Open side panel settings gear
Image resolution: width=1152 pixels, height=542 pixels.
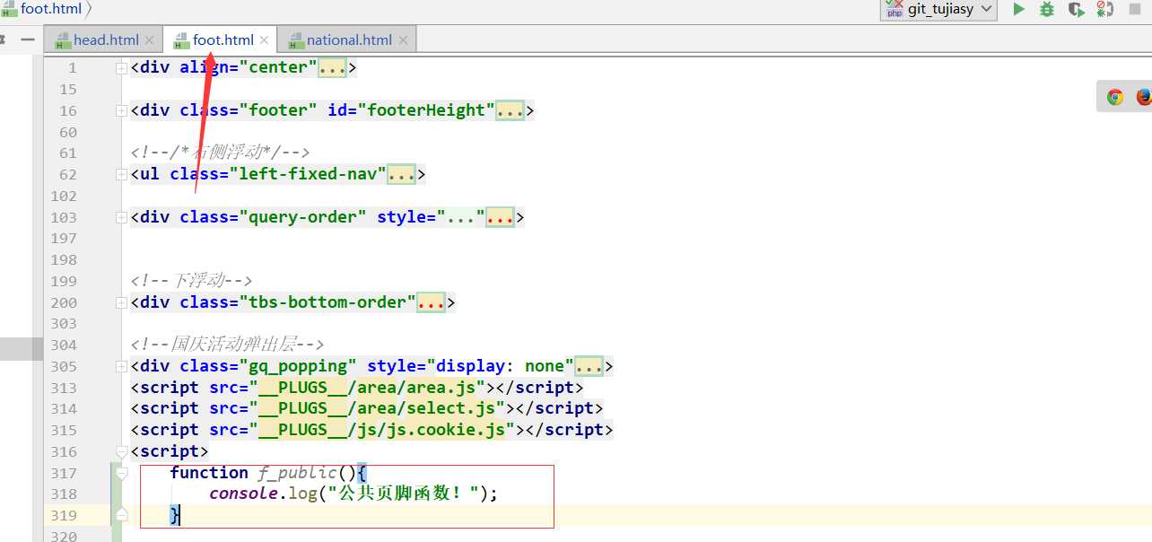[x=3, y=39]
